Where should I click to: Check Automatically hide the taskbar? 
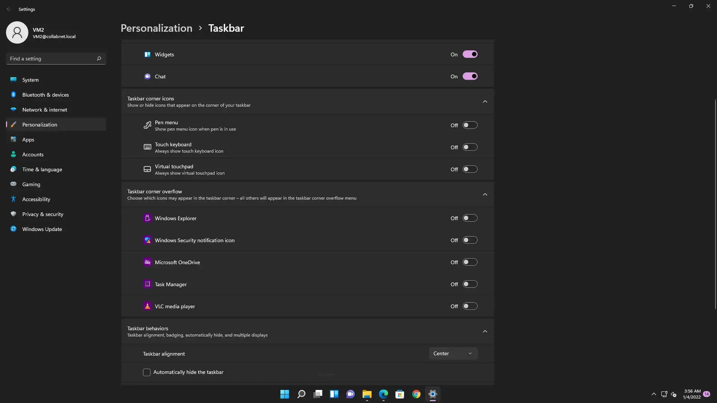[x=147, y=372]
